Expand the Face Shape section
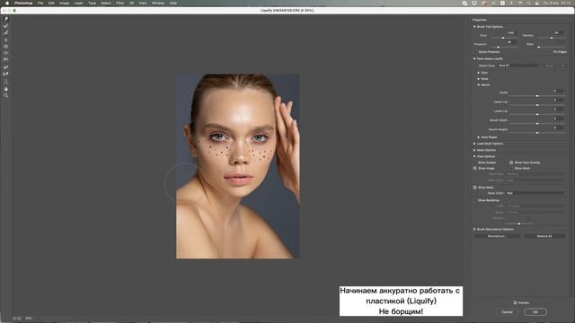 [479, 137]
